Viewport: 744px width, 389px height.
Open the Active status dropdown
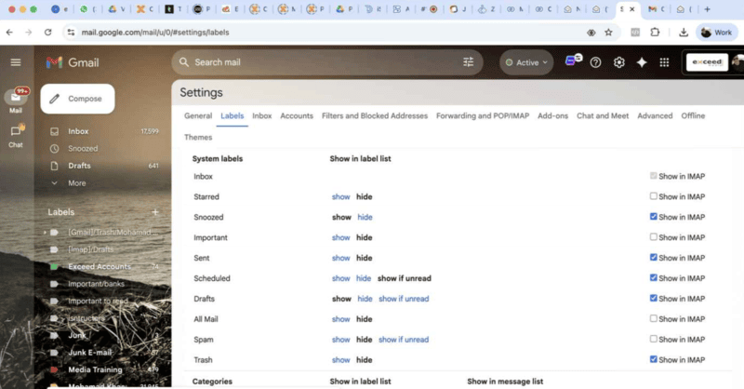pyautogui.click(x=526, y=62)
